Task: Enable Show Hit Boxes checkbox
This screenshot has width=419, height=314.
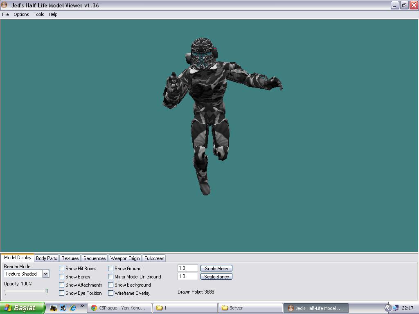Action: (x=62, y=269)
